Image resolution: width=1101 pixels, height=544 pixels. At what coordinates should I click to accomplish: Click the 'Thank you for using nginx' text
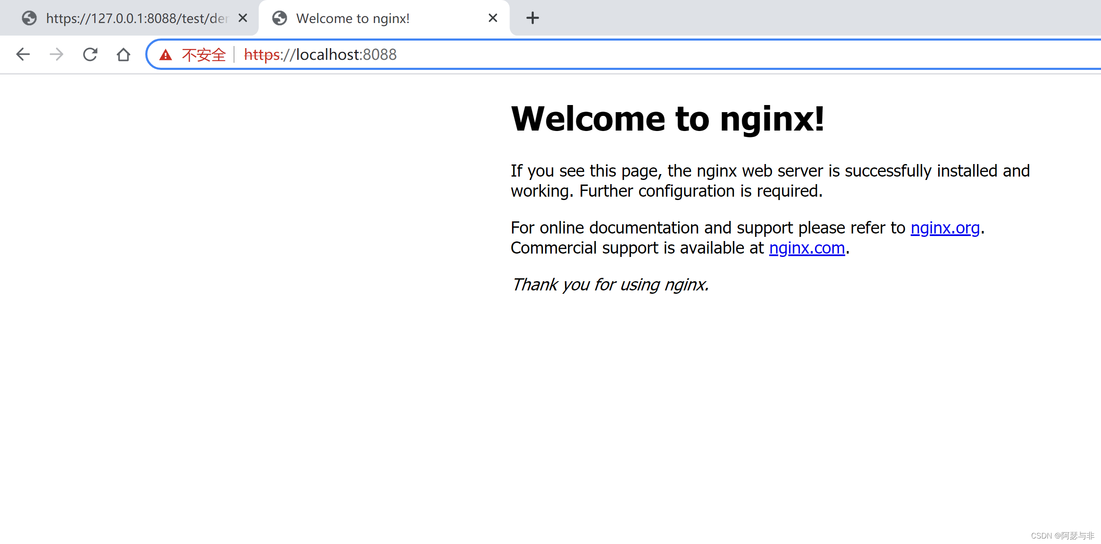click(x=610, y=285)
